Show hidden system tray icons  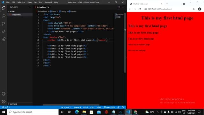[158, 112]
